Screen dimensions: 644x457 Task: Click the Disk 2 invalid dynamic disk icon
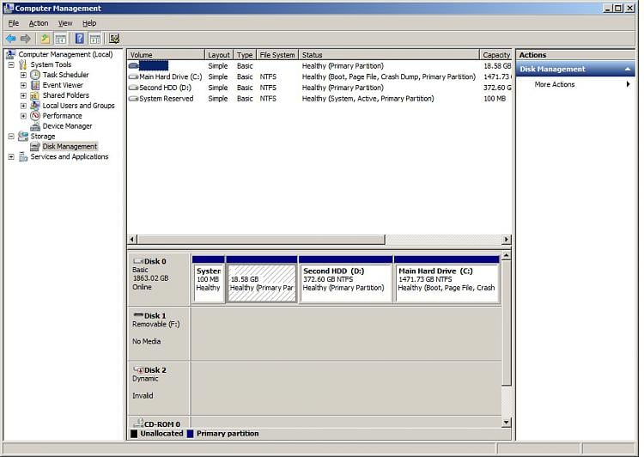coord(138,370)
